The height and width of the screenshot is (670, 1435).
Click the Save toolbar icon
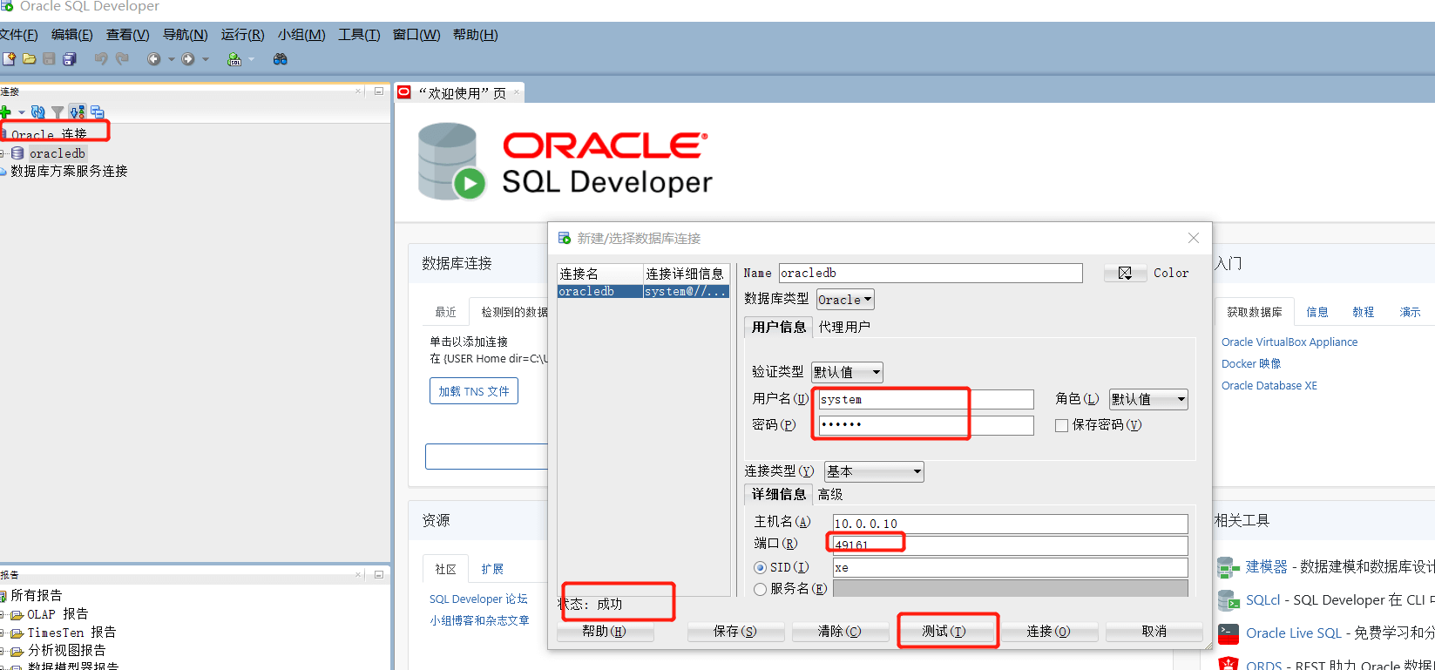pos(49,59)
